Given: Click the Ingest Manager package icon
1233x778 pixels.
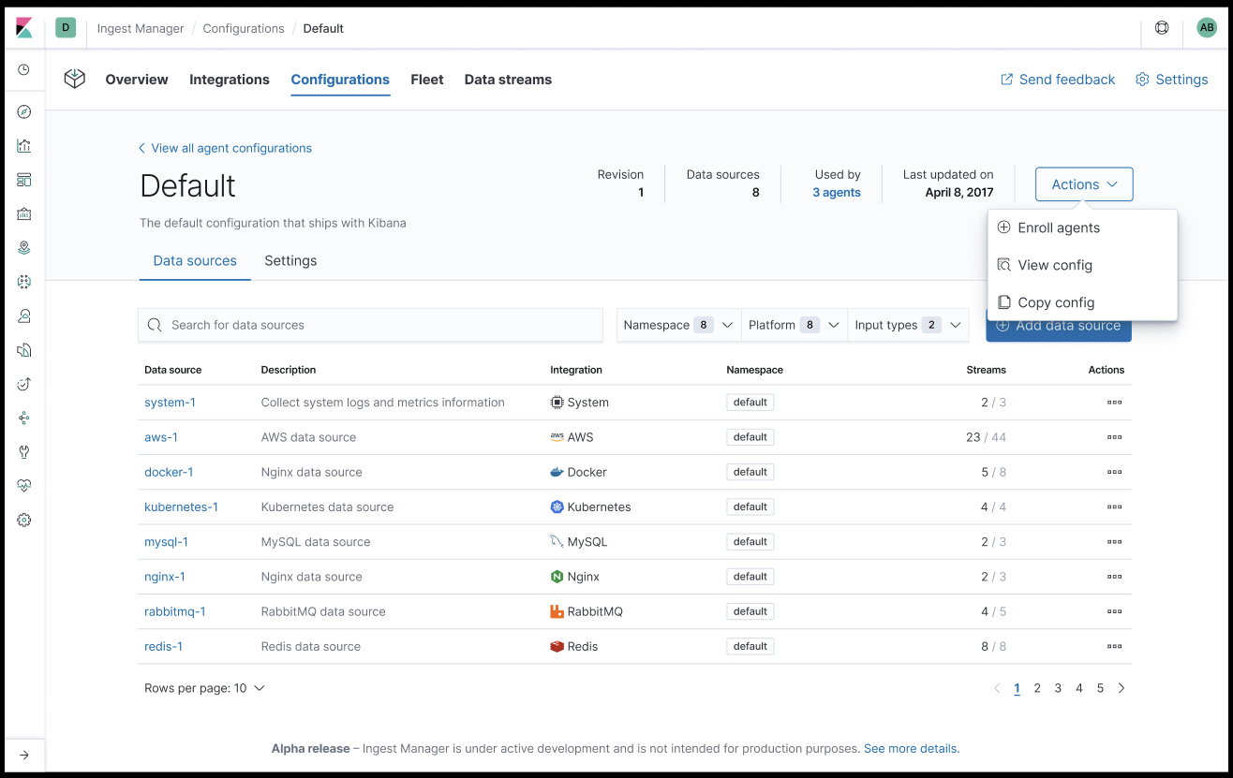Looking at the screenshot, I should click(74, 79).
